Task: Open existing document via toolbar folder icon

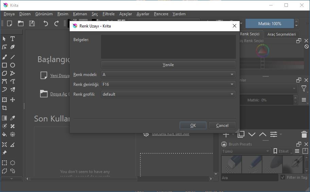Action: click(x=21, y=23)
